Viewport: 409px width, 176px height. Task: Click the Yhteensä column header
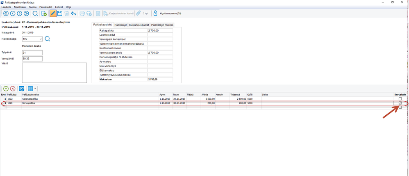point(238,94)
